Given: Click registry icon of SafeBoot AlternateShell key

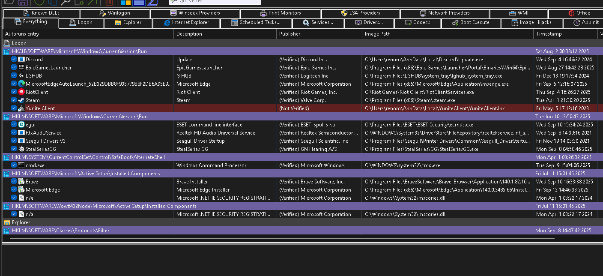Looking at the screenshot, I should tap(6, 157).
